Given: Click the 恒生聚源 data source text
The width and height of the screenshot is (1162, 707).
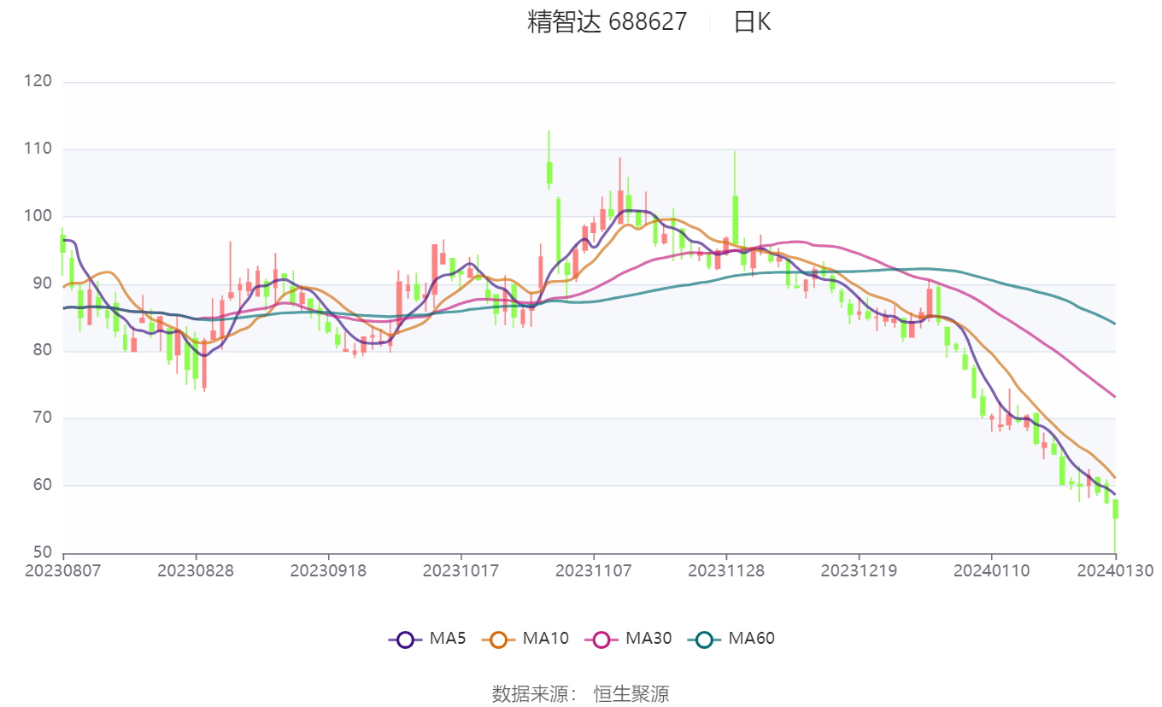Looking at the screenshot, I should [631, 693].
